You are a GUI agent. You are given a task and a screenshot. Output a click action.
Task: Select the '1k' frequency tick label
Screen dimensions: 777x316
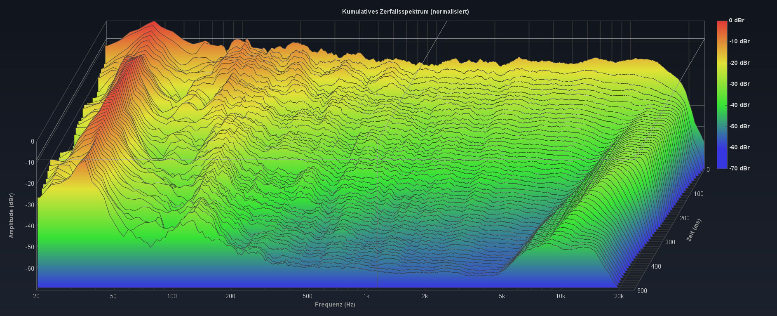pyautogui.click(x=366, y=296)
